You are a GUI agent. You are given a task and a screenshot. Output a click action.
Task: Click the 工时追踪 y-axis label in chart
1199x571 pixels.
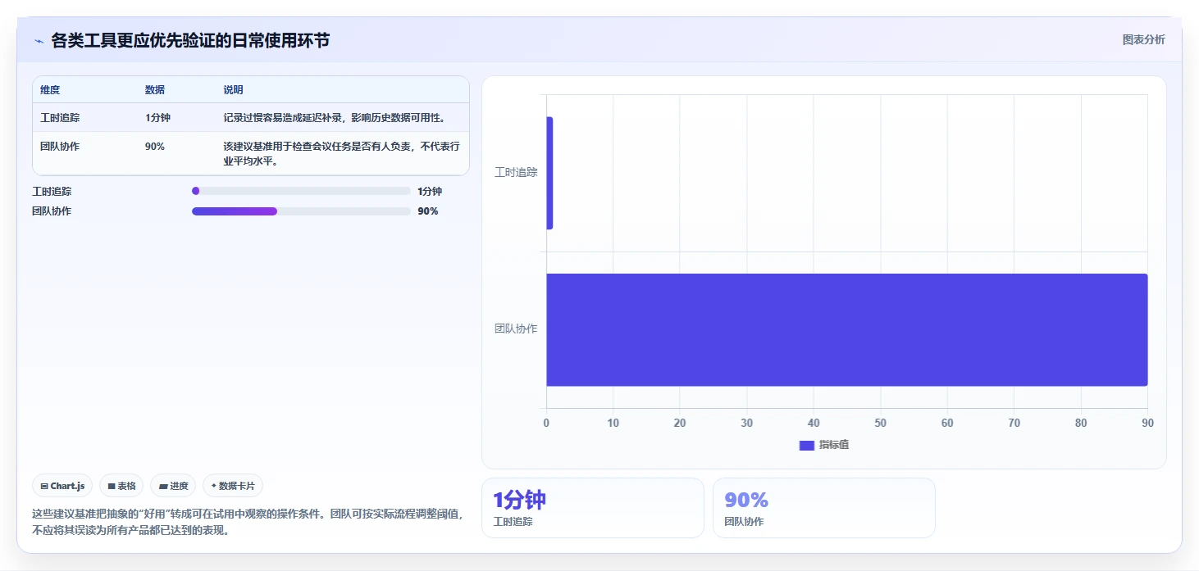[x=516, y=173]
